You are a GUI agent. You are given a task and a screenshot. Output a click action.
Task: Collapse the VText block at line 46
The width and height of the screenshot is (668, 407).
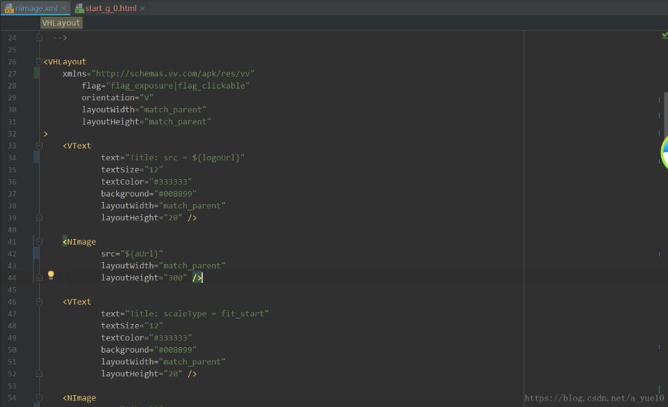38,301
